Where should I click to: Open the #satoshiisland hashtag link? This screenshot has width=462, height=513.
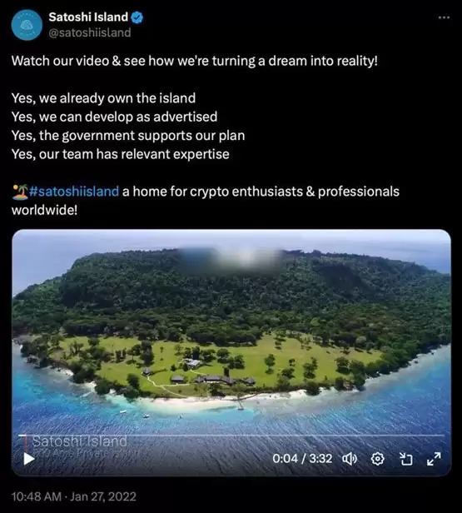point(74,192)
